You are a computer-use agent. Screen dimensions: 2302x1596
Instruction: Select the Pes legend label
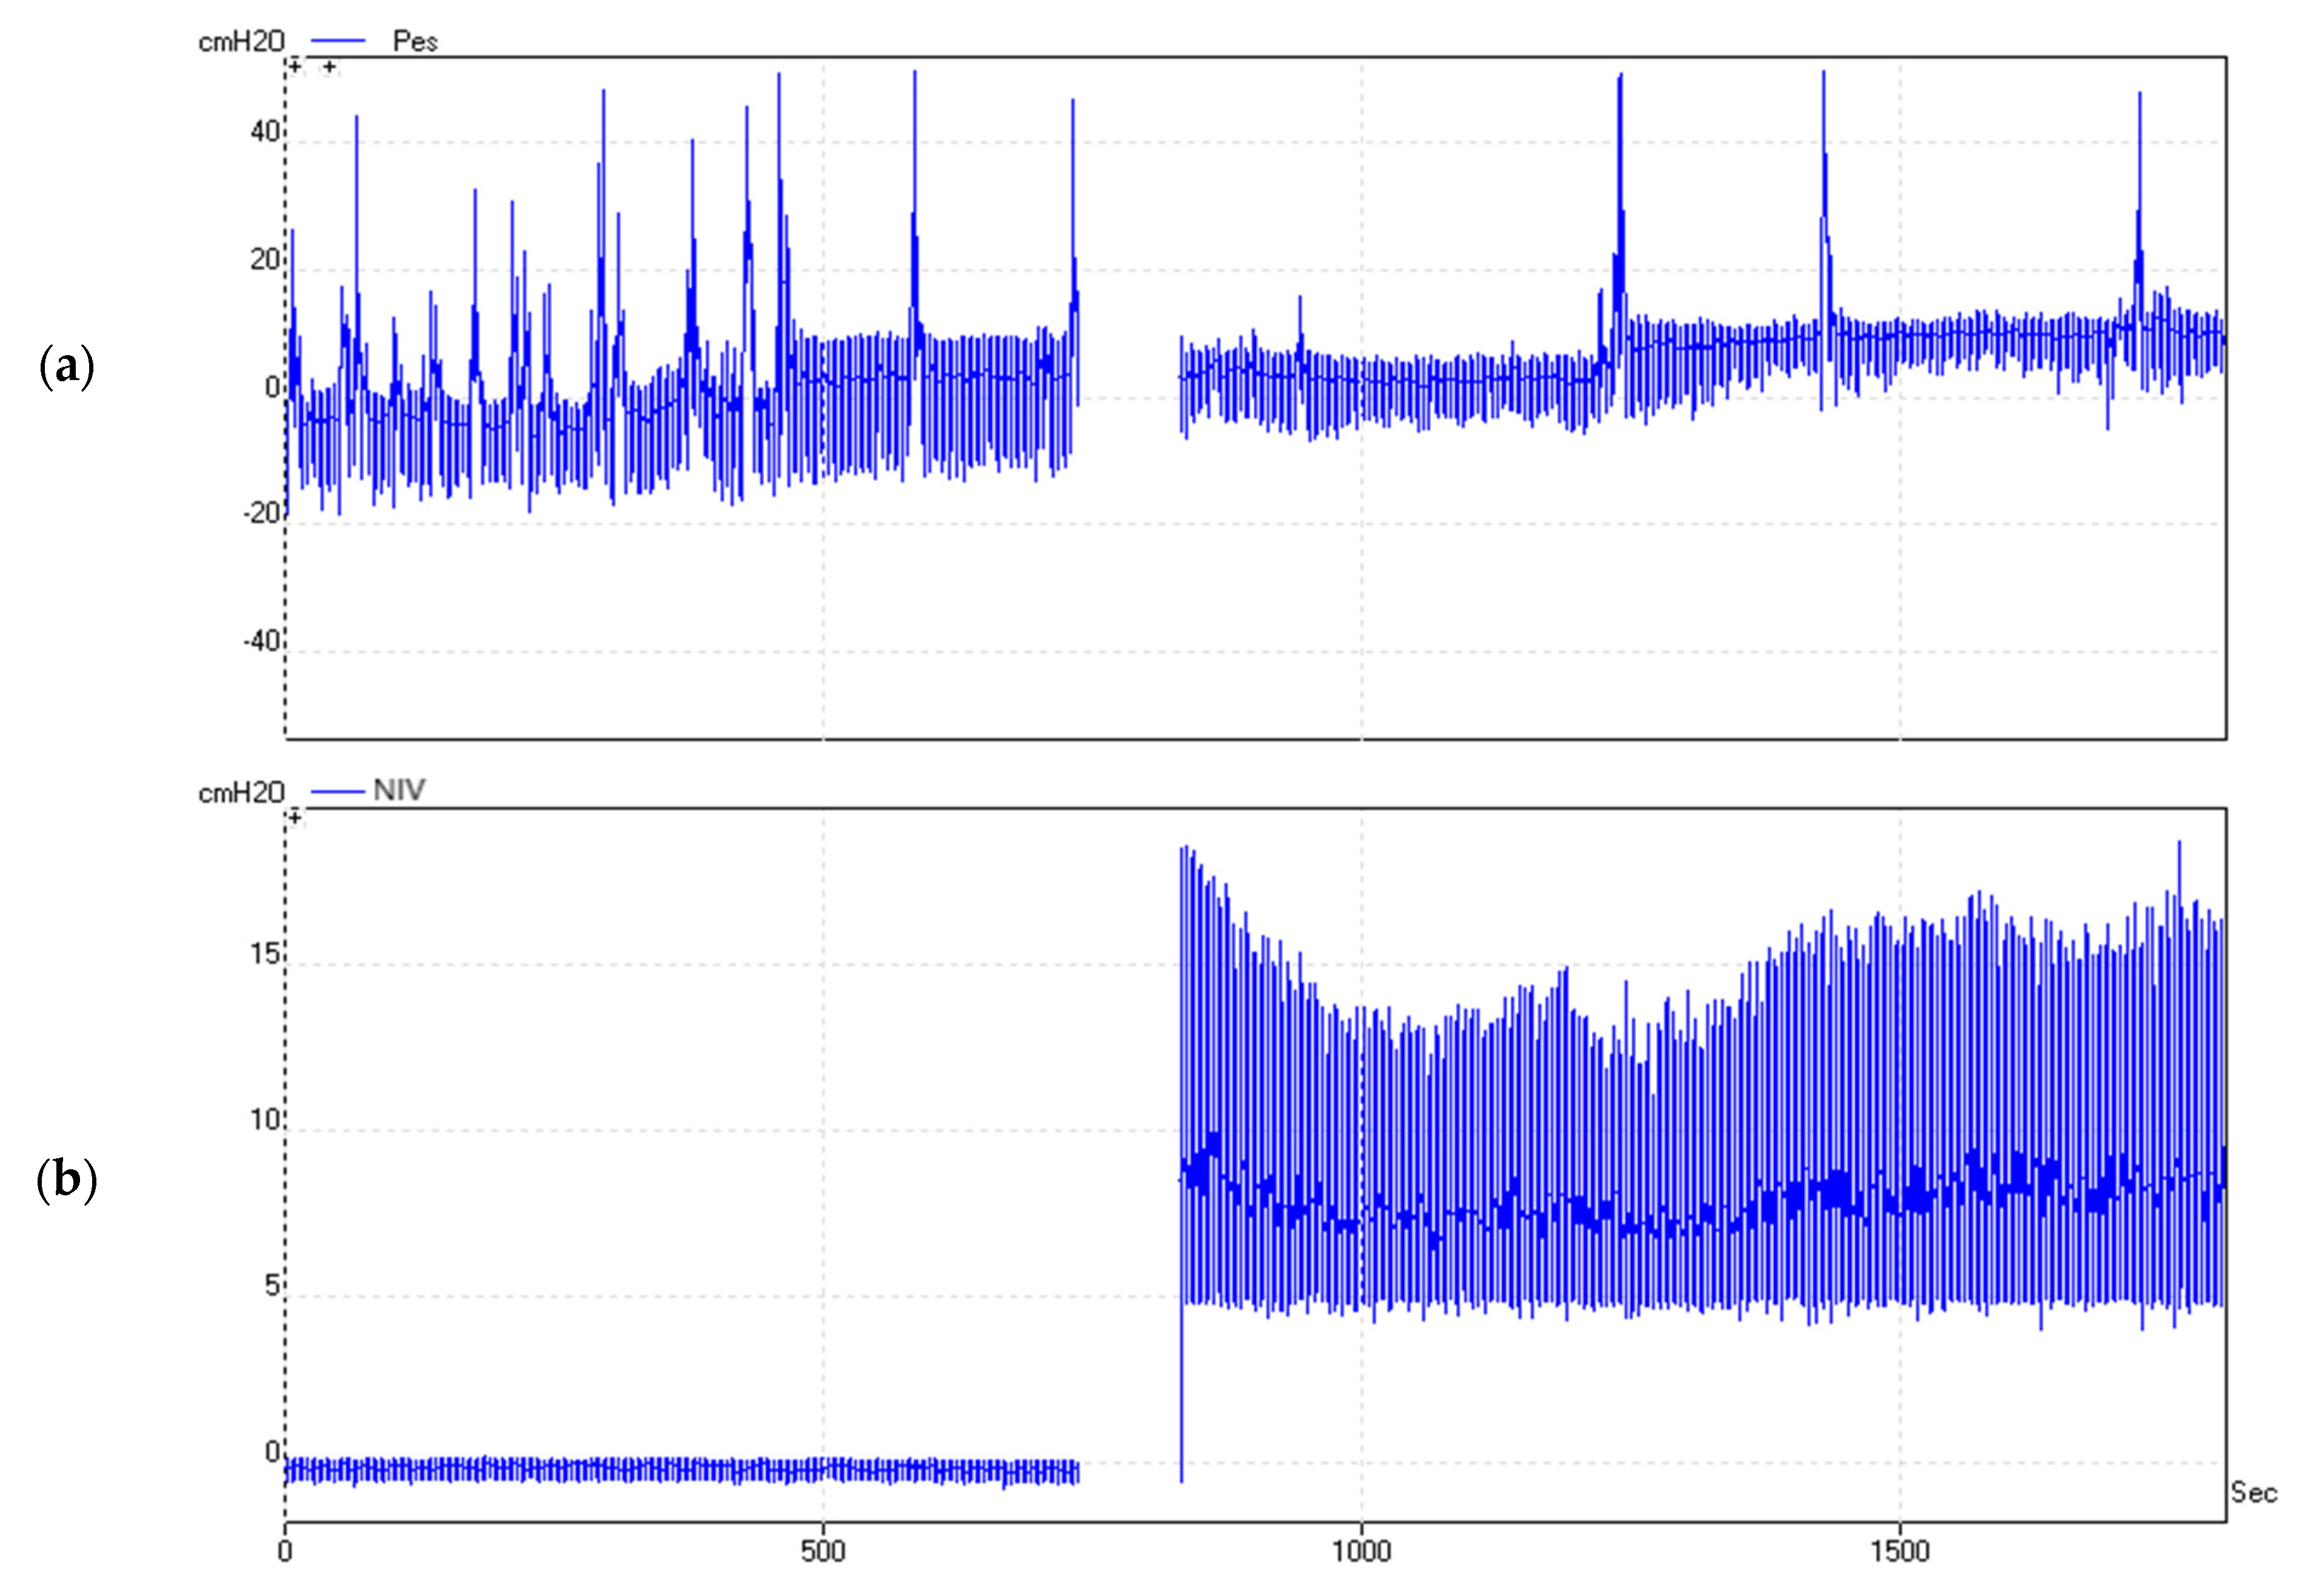415,42
